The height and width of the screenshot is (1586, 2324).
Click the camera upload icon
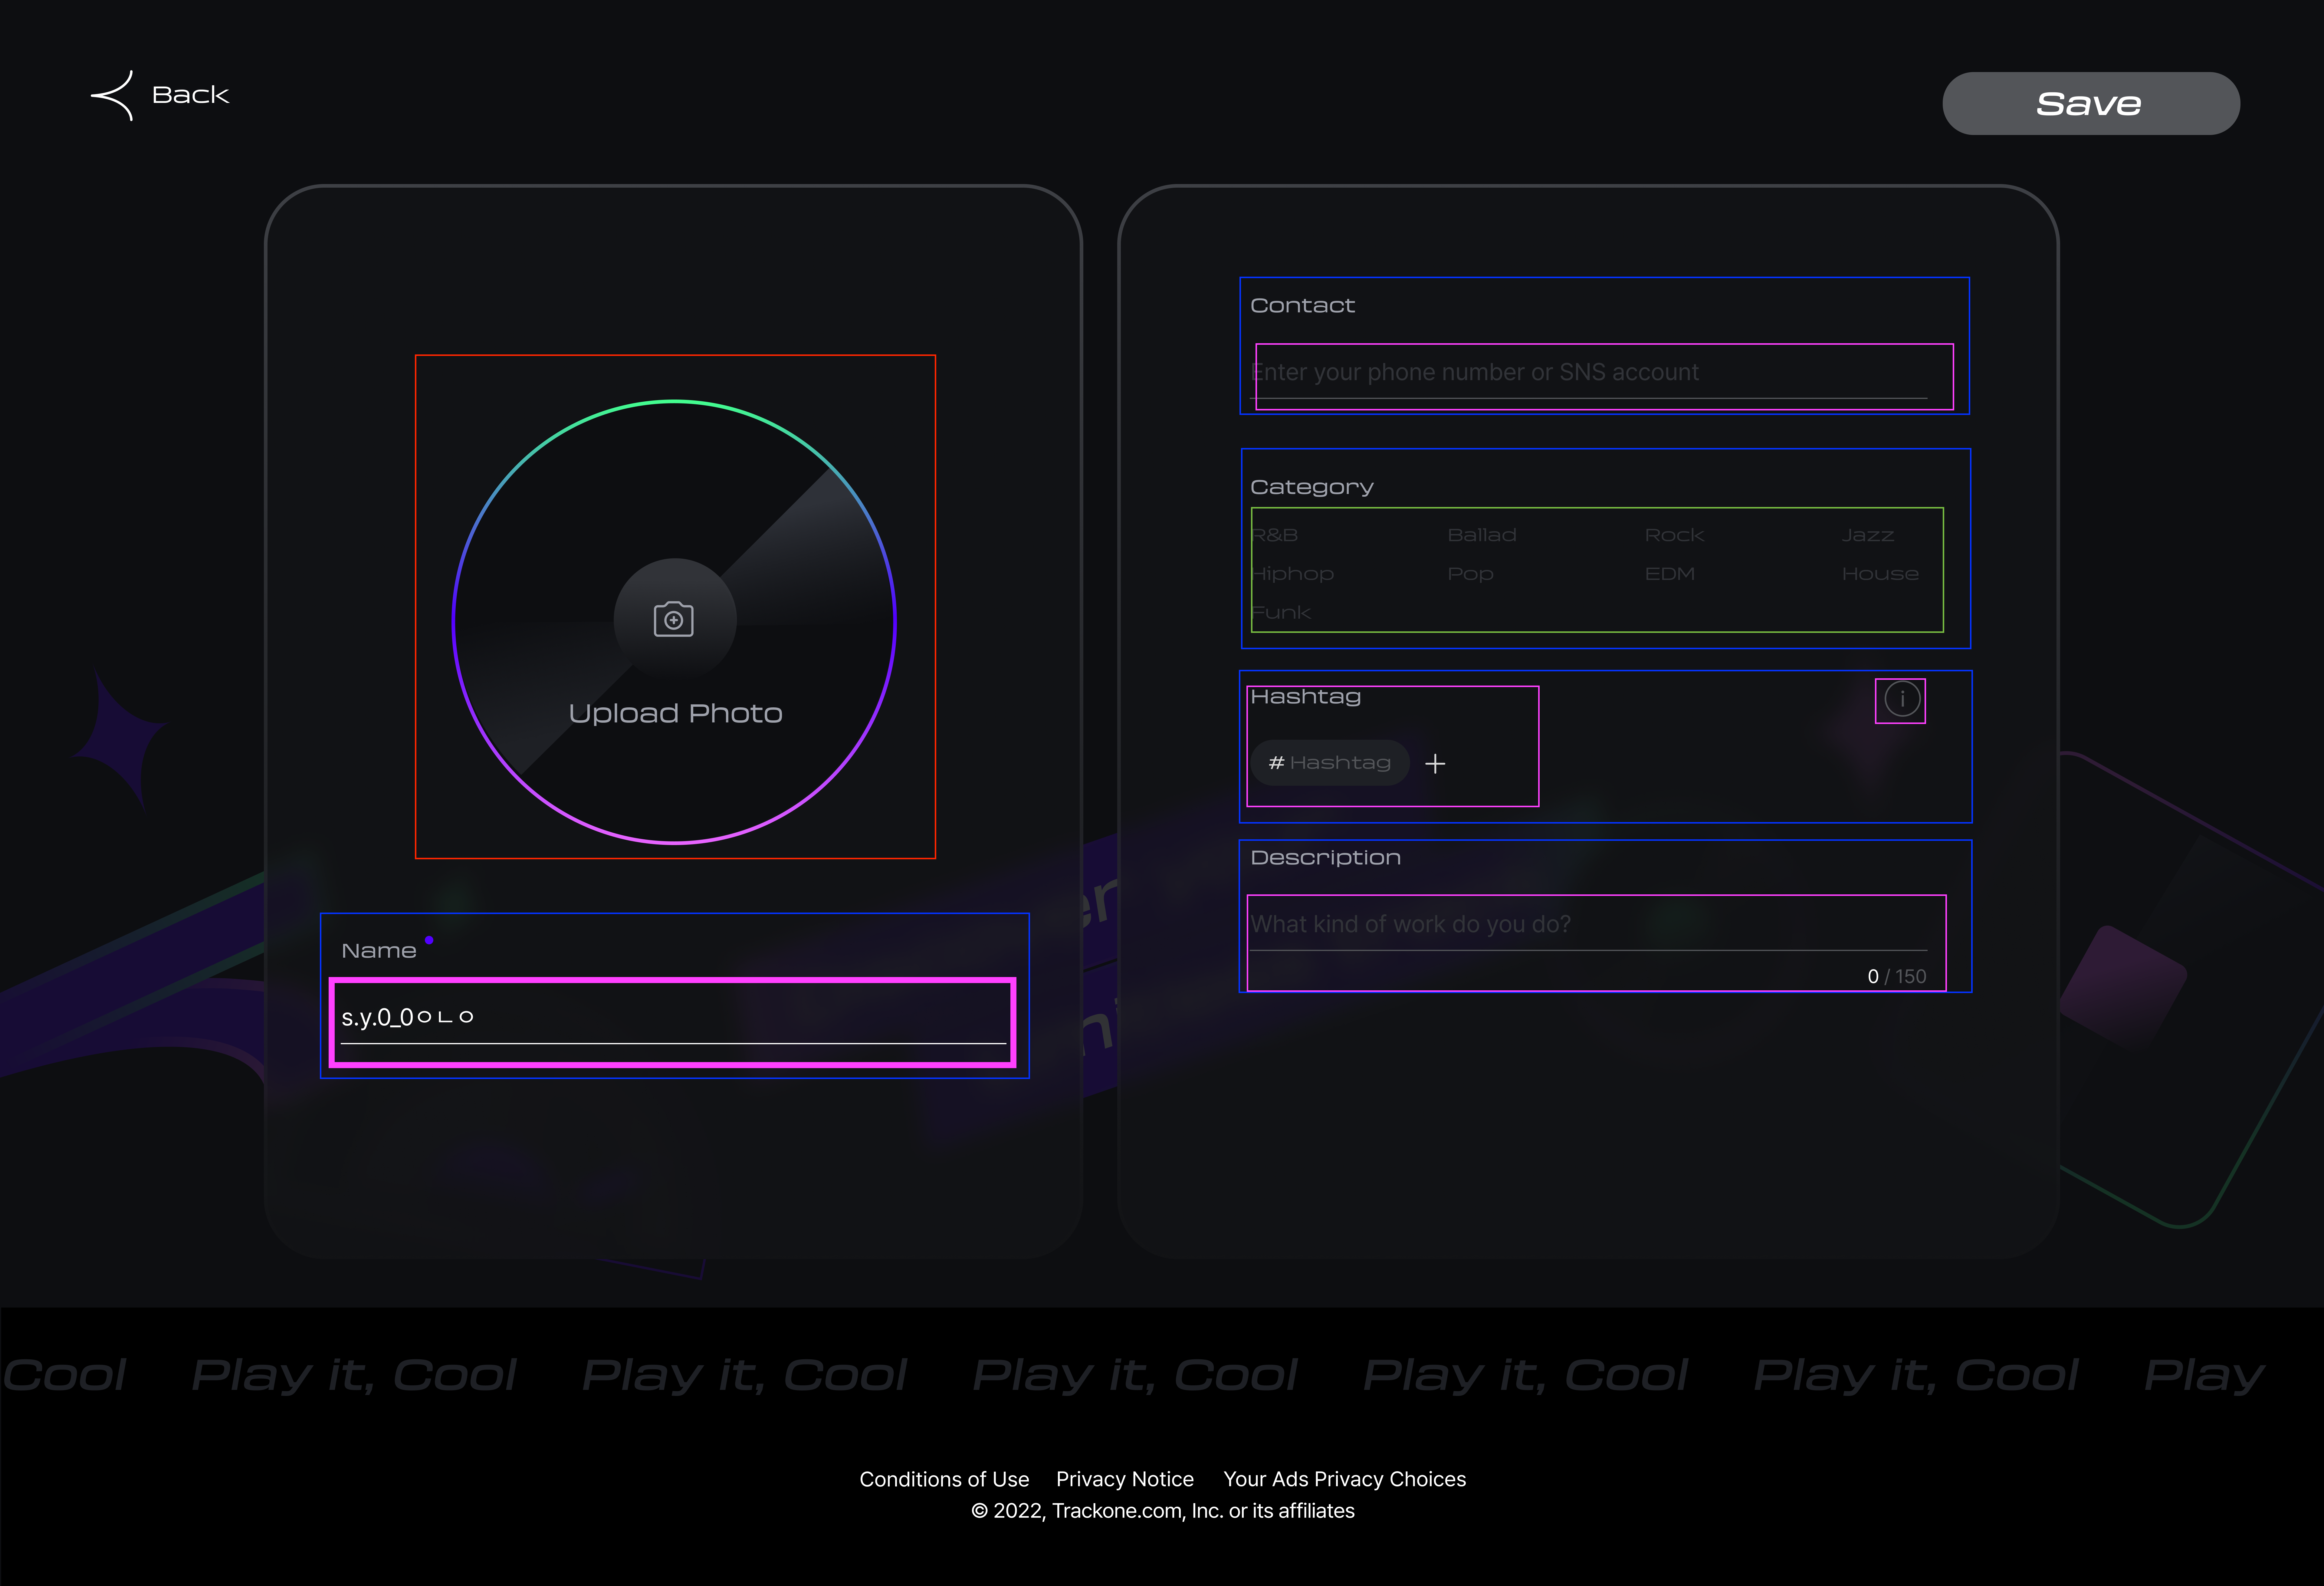click(x=674, y=619)
